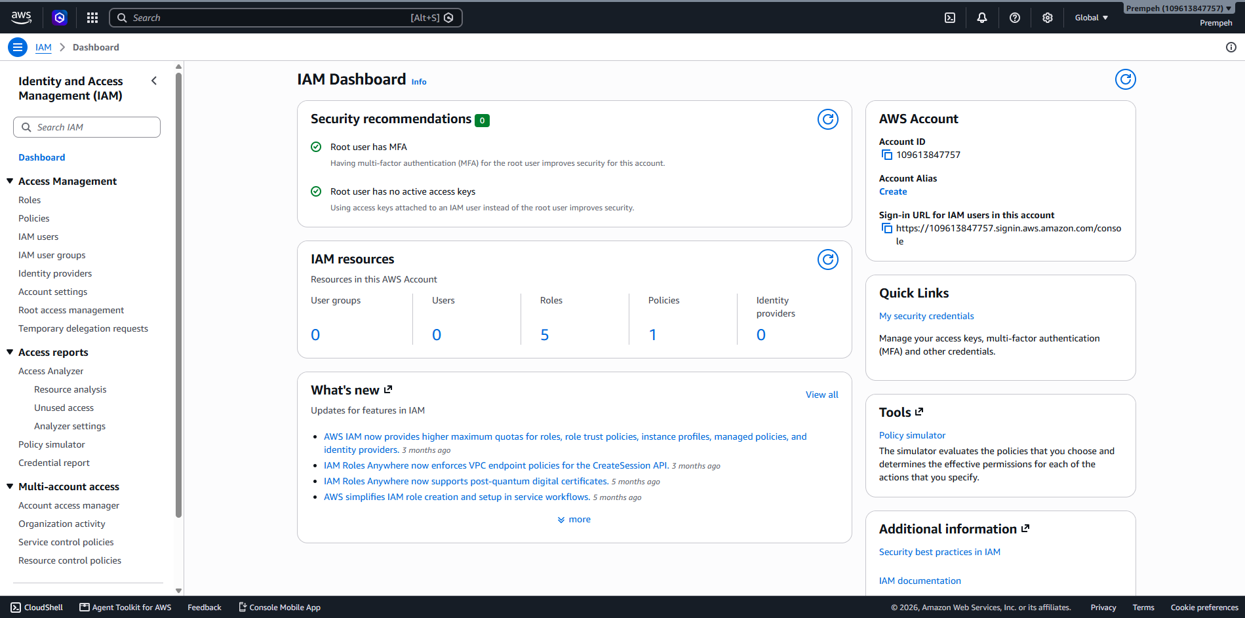Toggle the blue hamburger navigation button

click(x=18, y=47)
